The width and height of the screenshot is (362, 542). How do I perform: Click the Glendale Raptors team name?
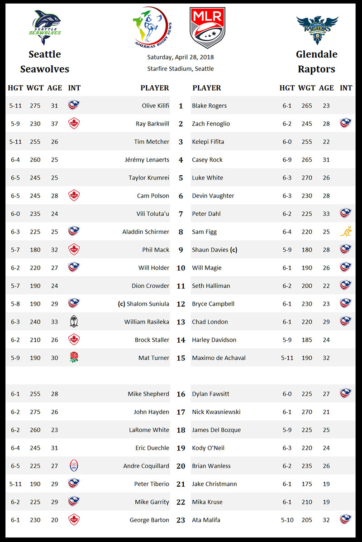[317, 62]
